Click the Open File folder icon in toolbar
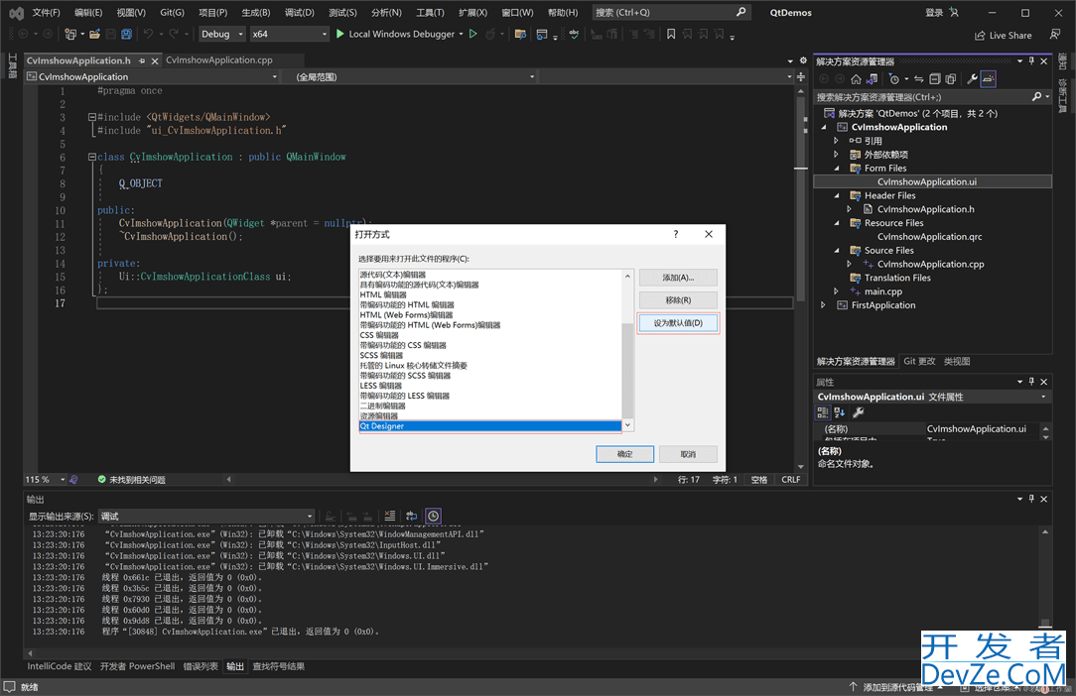This screenshot has width=1076, height=696. pyautogui.click(x=94, y=34)
